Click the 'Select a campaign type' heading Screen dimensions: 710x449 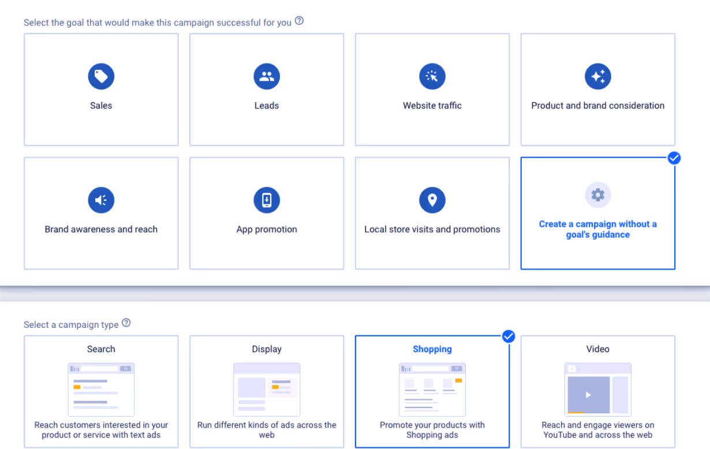71,324
